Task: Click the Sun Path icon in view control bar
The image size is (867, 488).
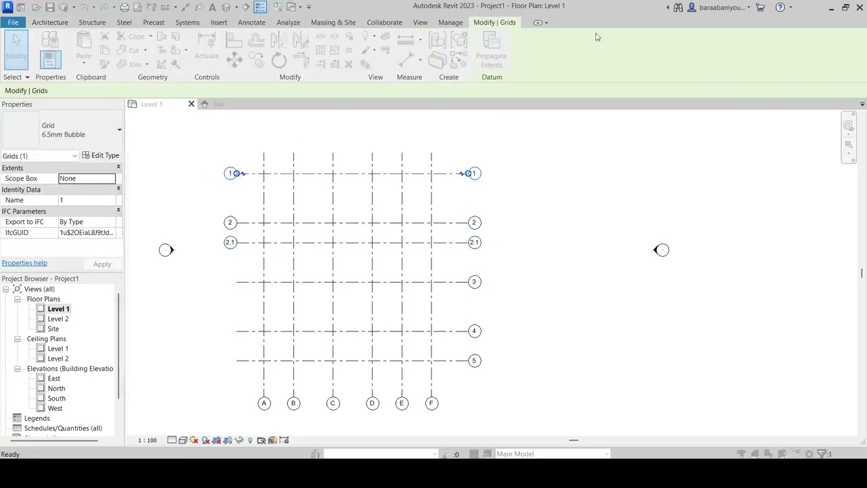Action: pyautogui.click(x=194, y=441)
